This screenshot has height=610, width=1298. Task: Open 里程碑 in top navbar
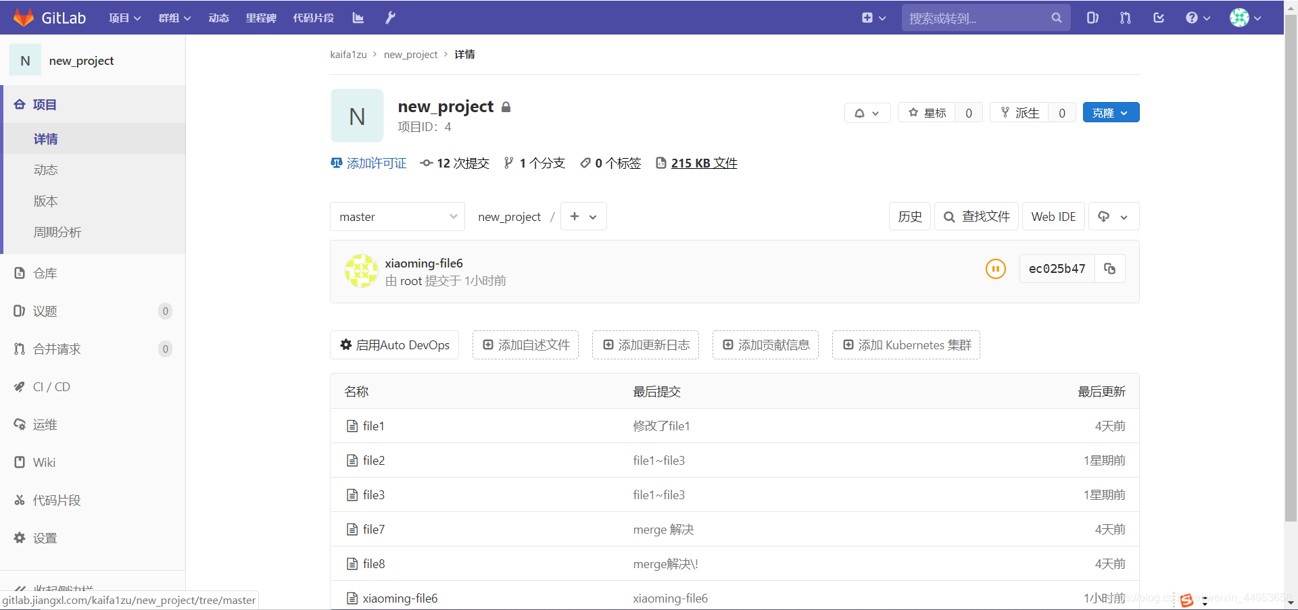[x=261, y=18]
